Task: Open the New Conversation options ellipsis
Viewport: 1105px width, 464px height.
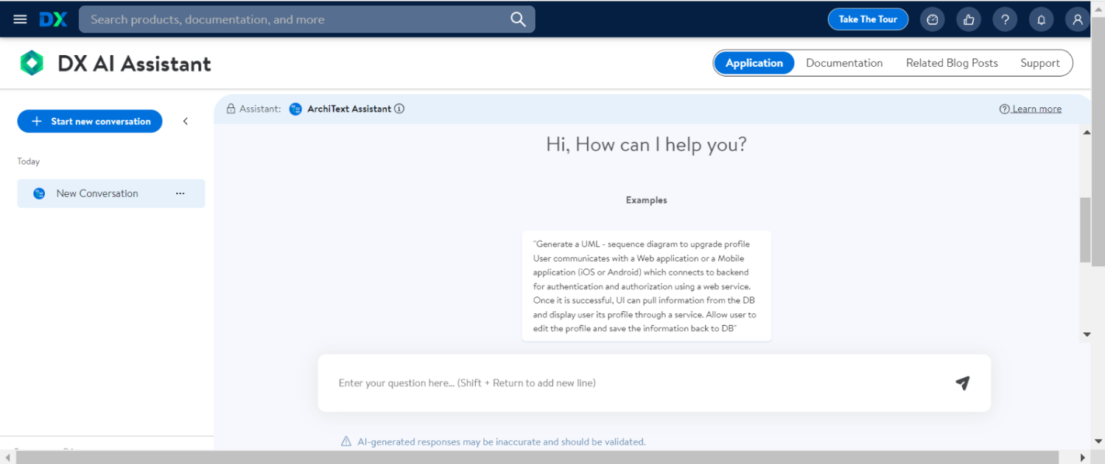Action: (180, 193)
